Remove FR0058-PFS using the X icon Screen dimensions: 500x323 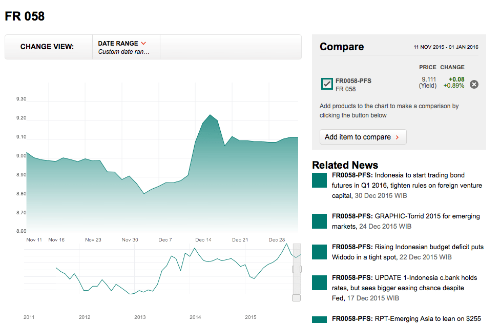click(x=474, y=84)
